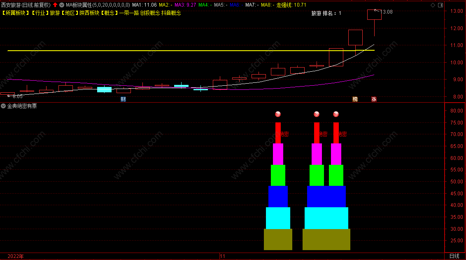Click the MA2: - label in yellow
The image size is (466, 260).
(165, 5)
